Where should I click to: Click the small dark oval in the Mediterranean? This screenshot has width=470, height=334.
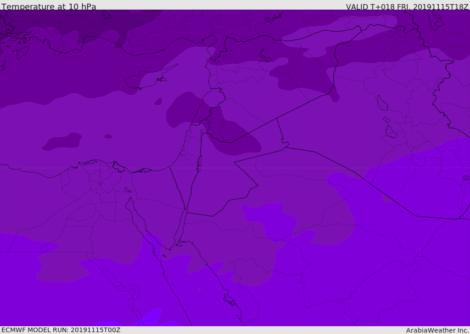point(108,137)
